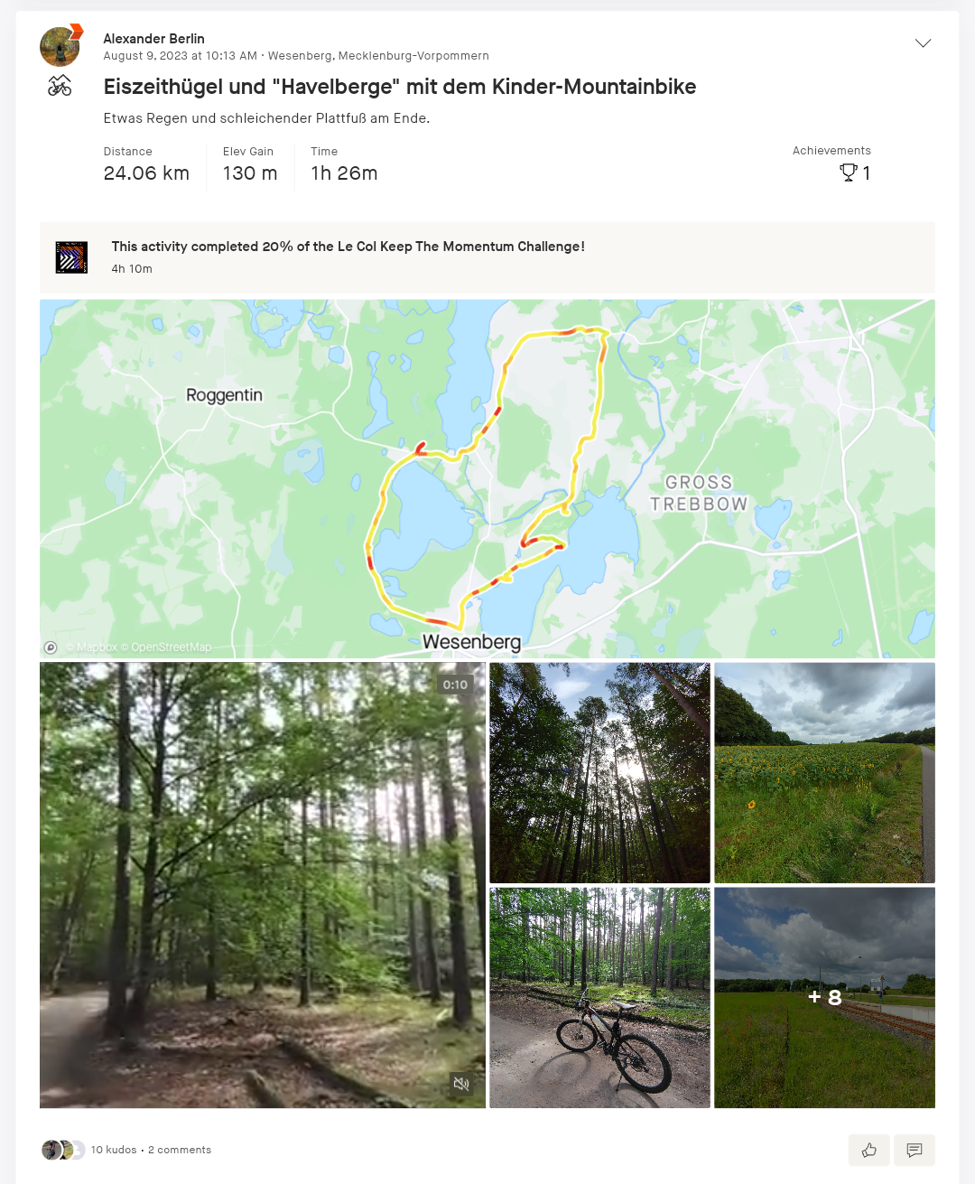
Task: View the mountain bike in forest photo
Action: [599, 998]
